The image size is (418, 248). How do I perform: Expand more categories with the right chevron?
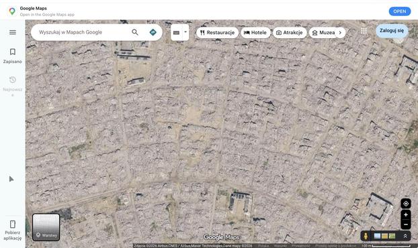coord(340,33)
